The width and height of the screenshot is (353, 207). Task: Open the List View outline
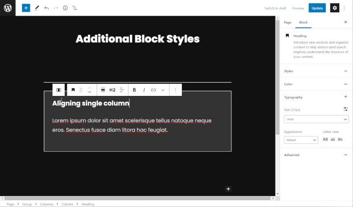point(75,8)
